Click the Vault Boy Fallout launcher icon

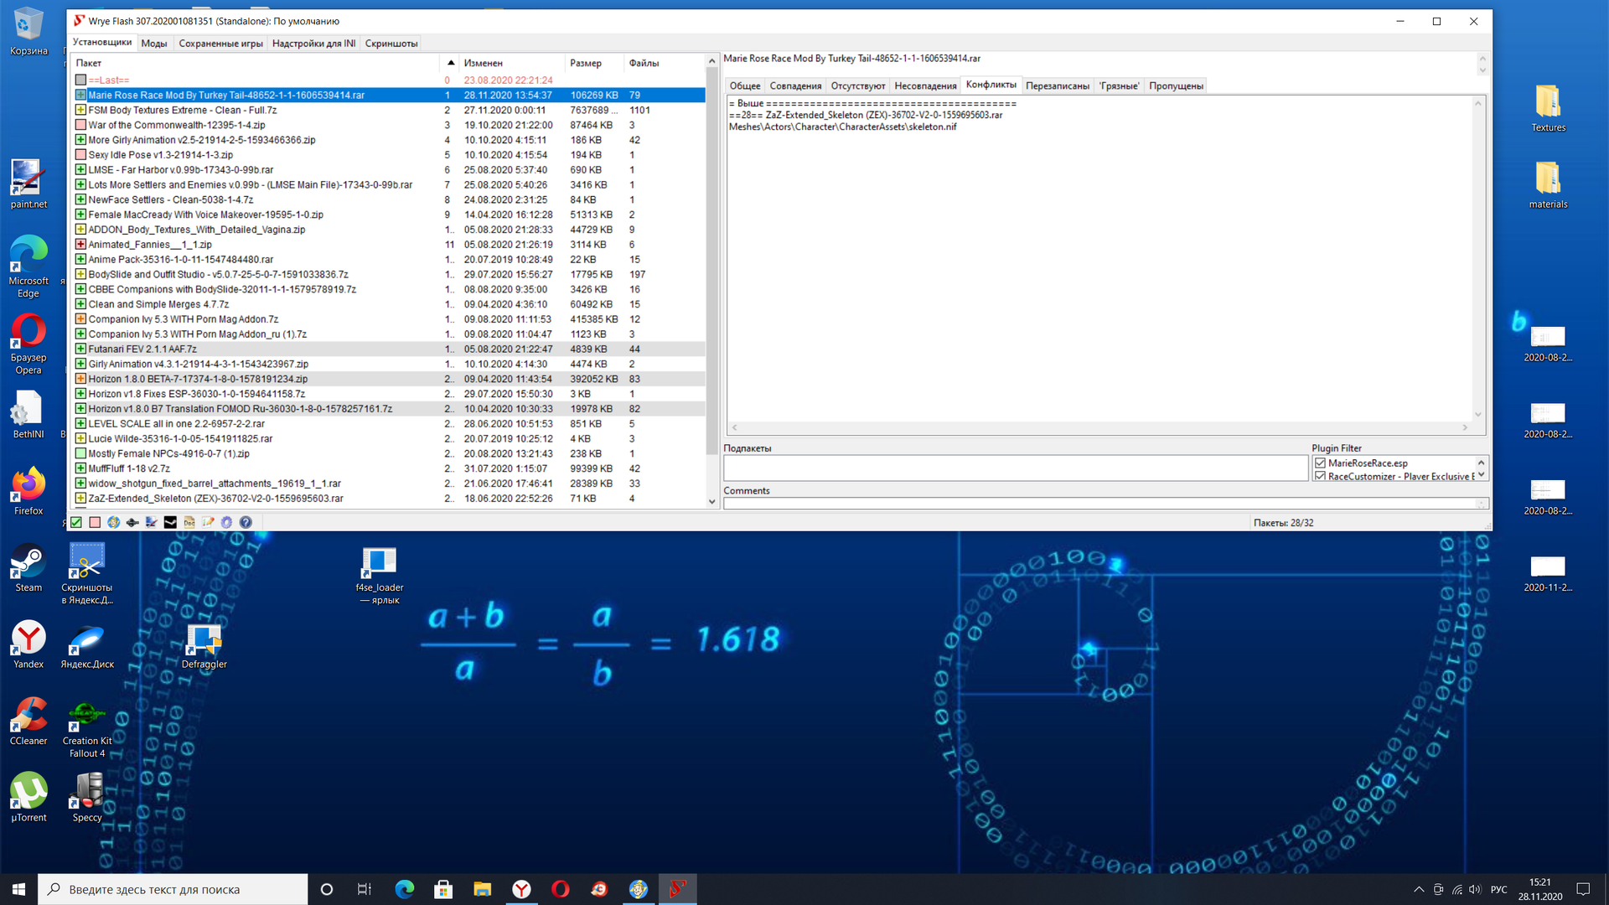coord(114,522)
